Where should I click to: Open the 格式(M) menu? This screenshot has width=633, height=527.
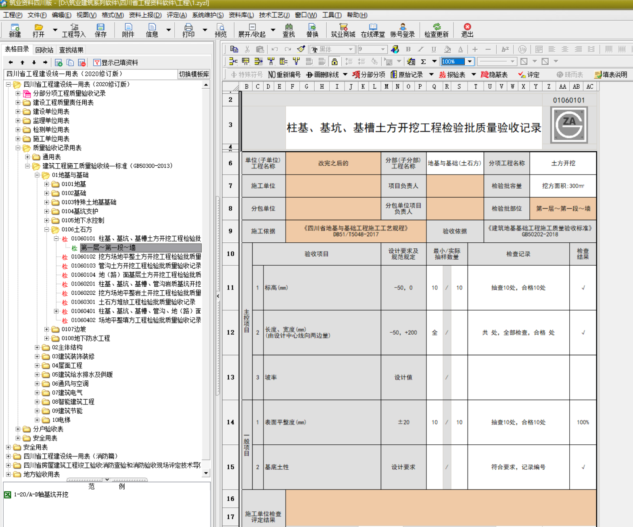click(x=113, y=15)
